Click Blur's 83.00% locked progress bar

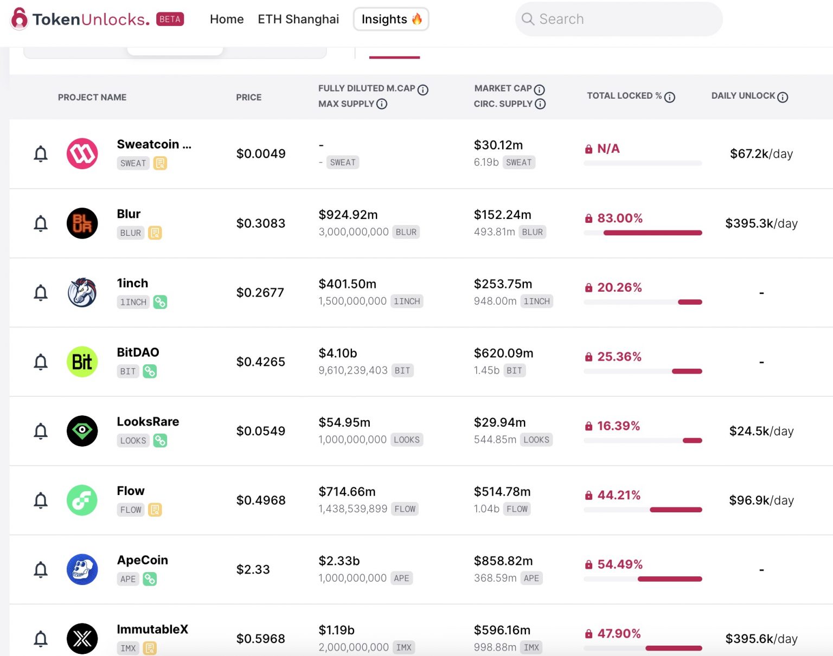(643, 233)
